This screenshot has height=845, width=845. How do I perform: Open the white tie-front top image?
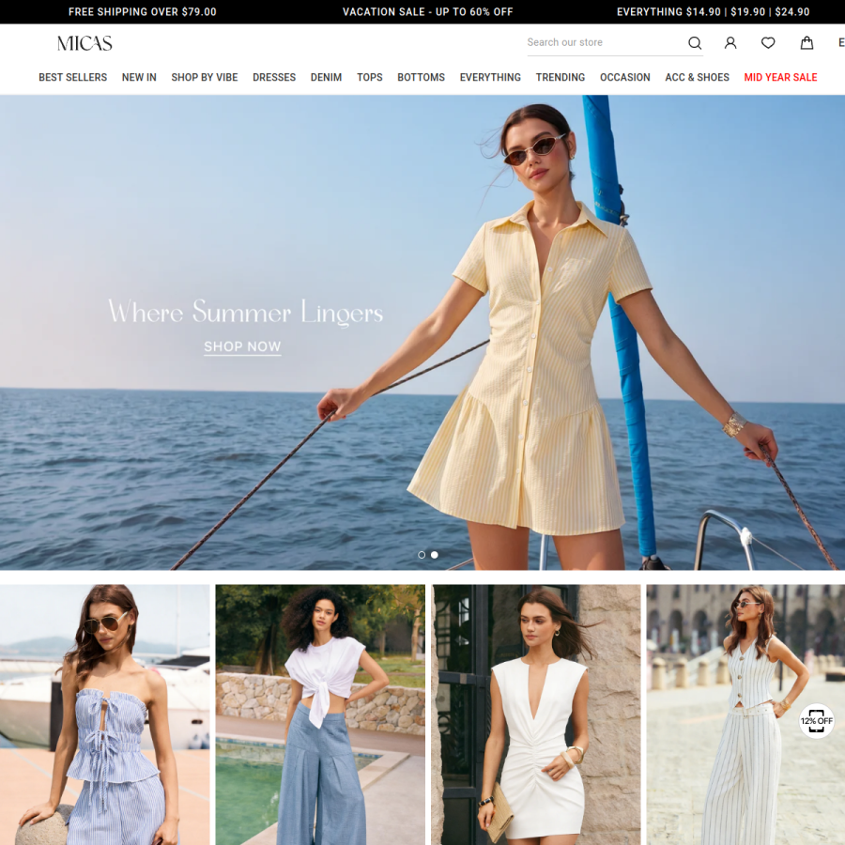pyautogui.click(x=320, y=714)
